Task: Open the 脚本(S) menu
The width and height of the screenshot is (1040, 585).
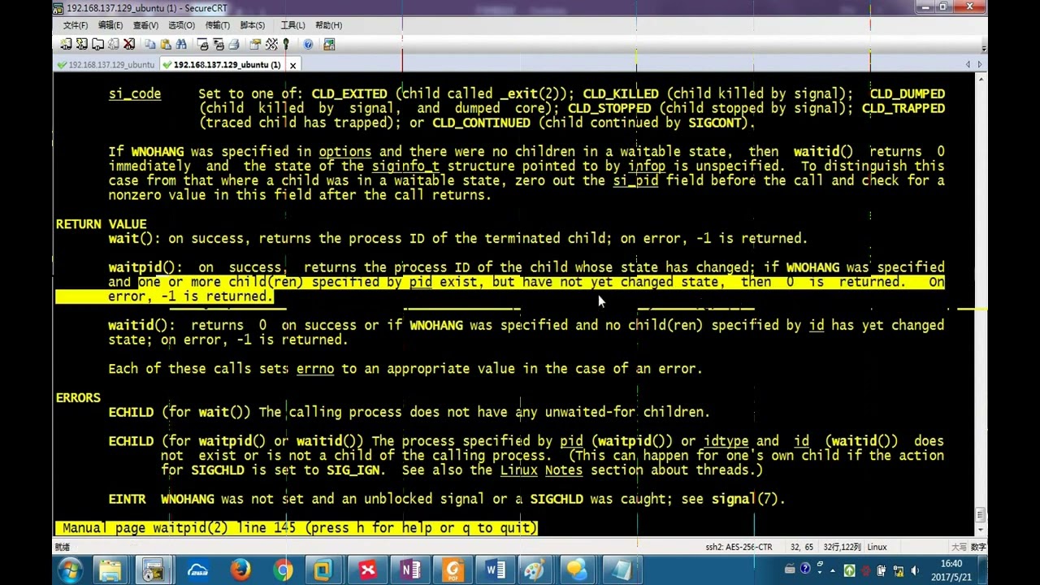Action: tap(253, 25)
